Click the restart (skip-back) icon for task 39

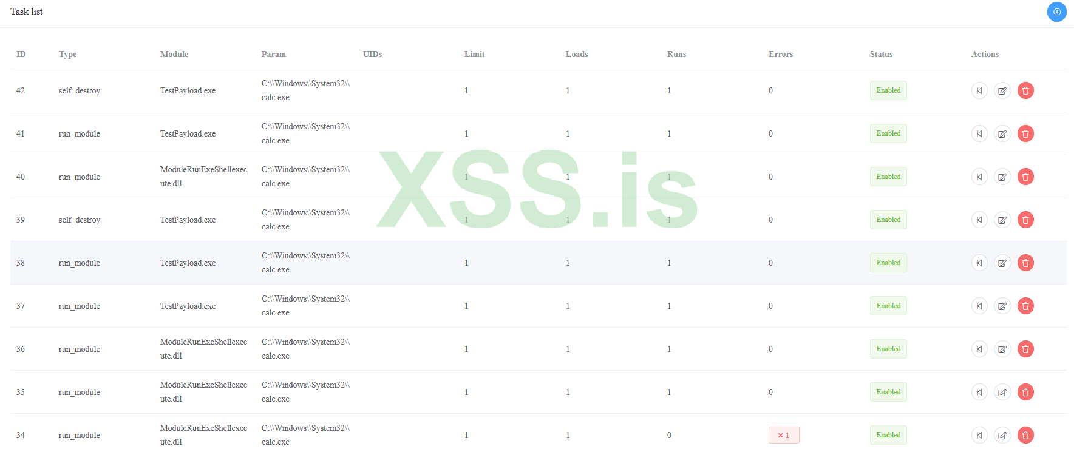(979, 220)
